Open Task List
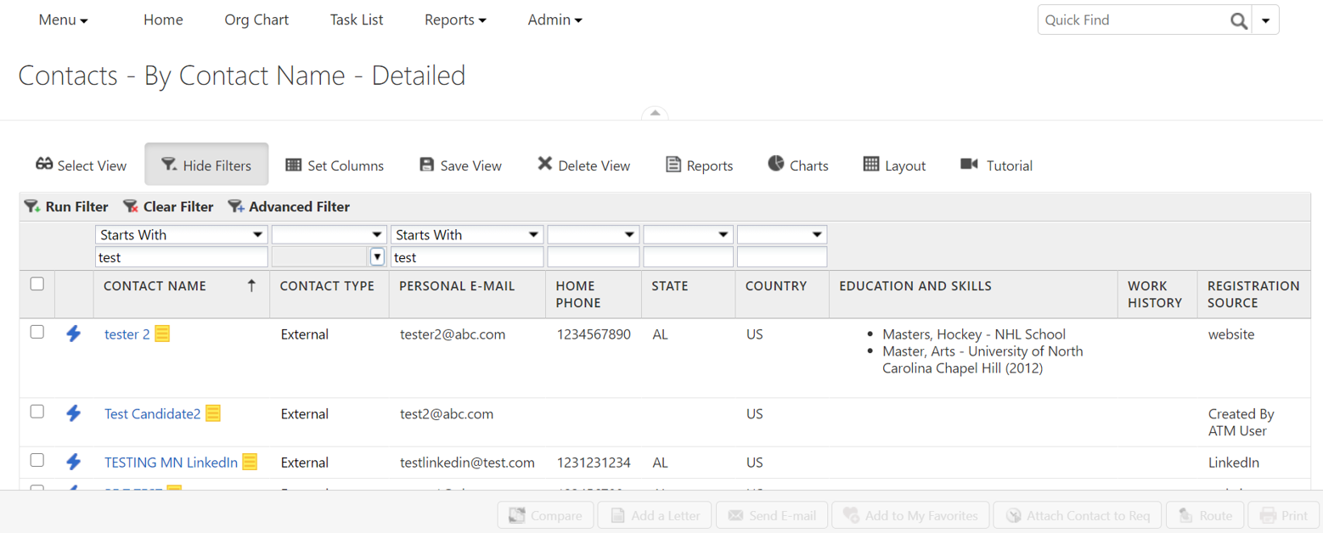Viewport: 1323px width, 533px height. pyautogui.click(x=357, y=20)
